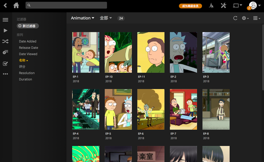This screenshot has height=162, width=264.
Task: Go back using the back arrow
Action: [5, 6]
